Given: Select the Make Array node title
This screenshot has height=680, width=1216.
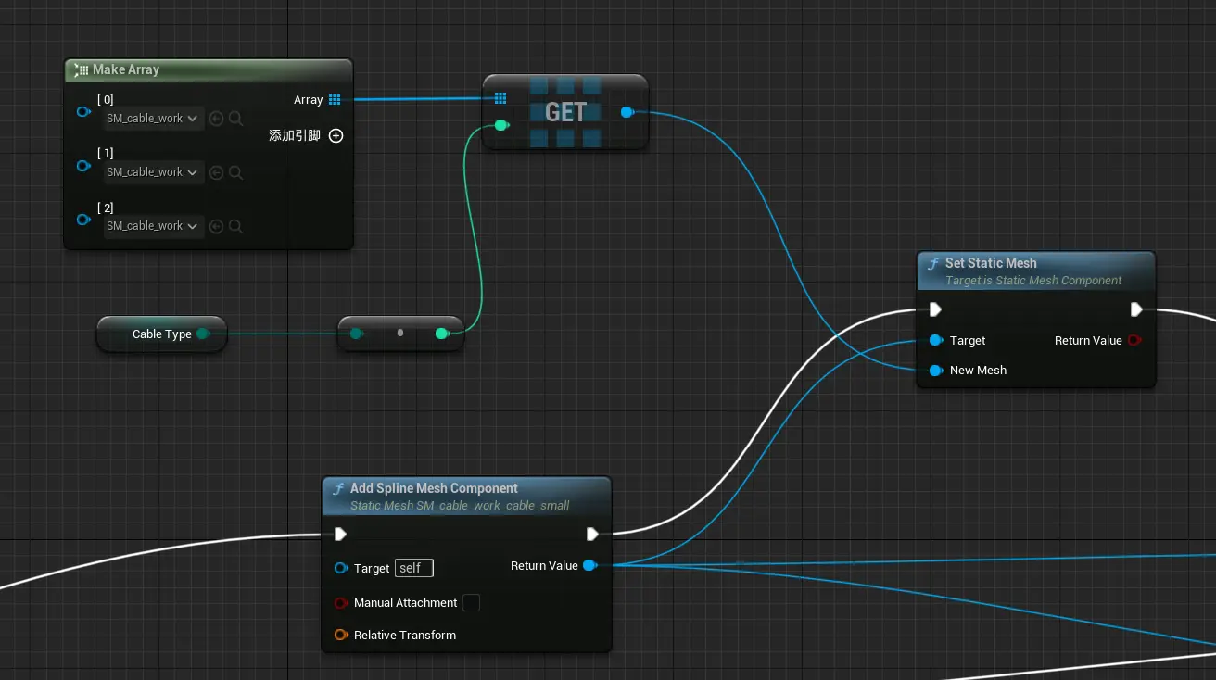Looking at the screenshot, I should (x=126, y=69).
